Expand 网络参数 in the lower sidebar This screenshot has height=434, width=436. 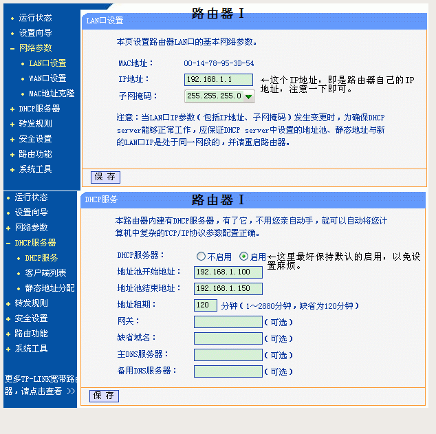coord(31,228)
